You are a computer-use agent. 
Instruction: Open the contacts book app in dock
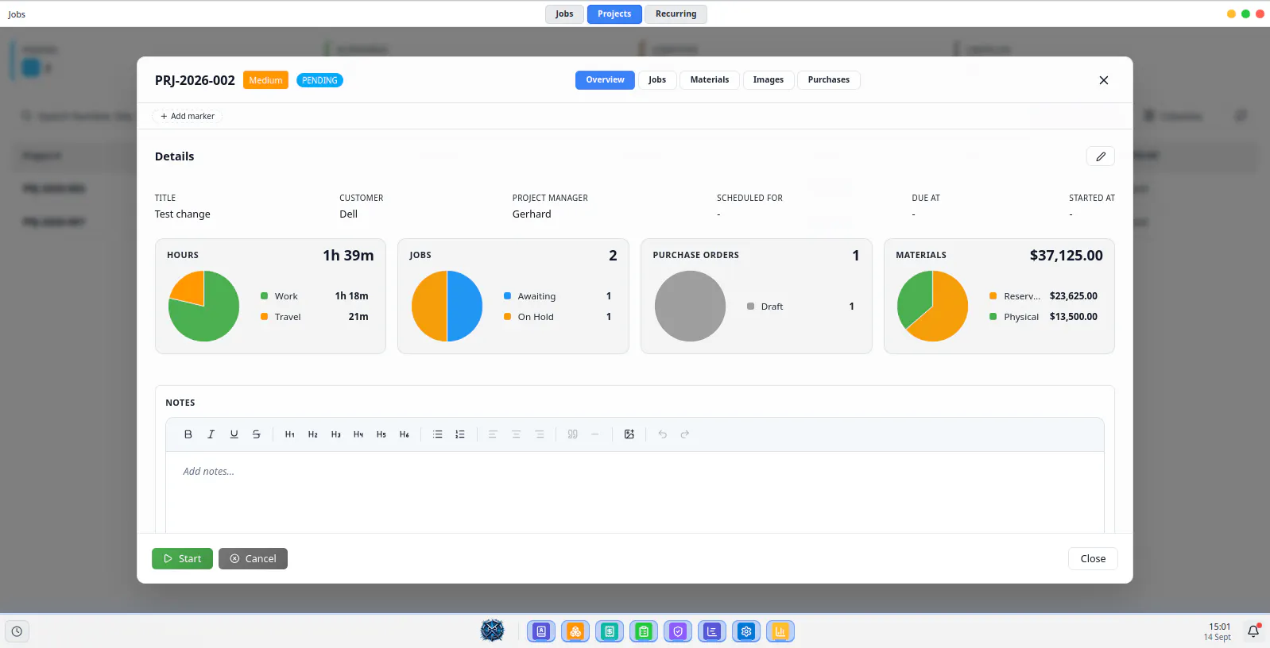tap(541, 631)
